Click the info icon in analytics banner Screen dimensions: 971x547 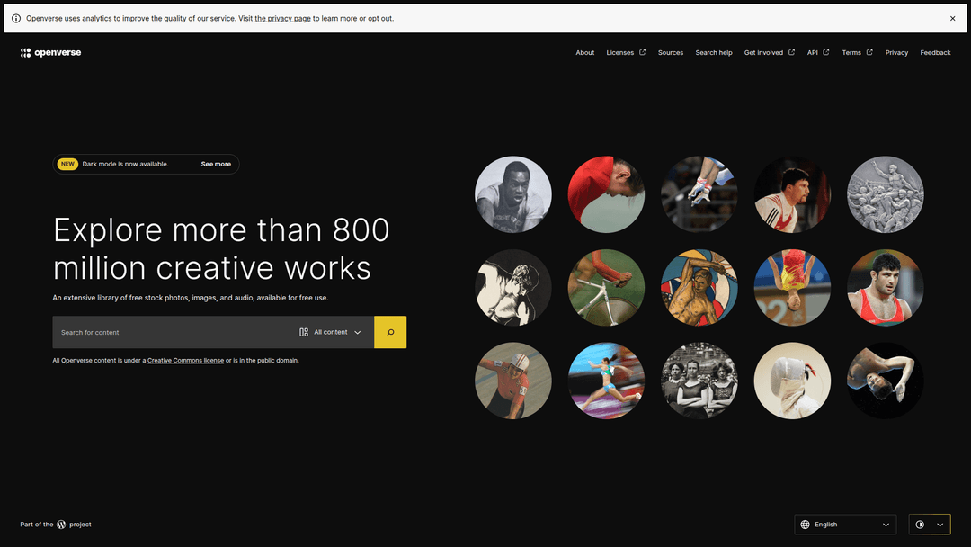pyautogui.click(x=16, y=18)
